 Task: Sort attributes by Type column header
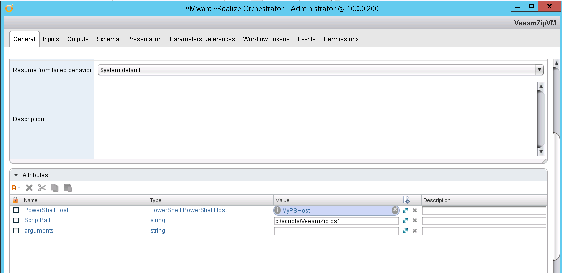[211, 200]
